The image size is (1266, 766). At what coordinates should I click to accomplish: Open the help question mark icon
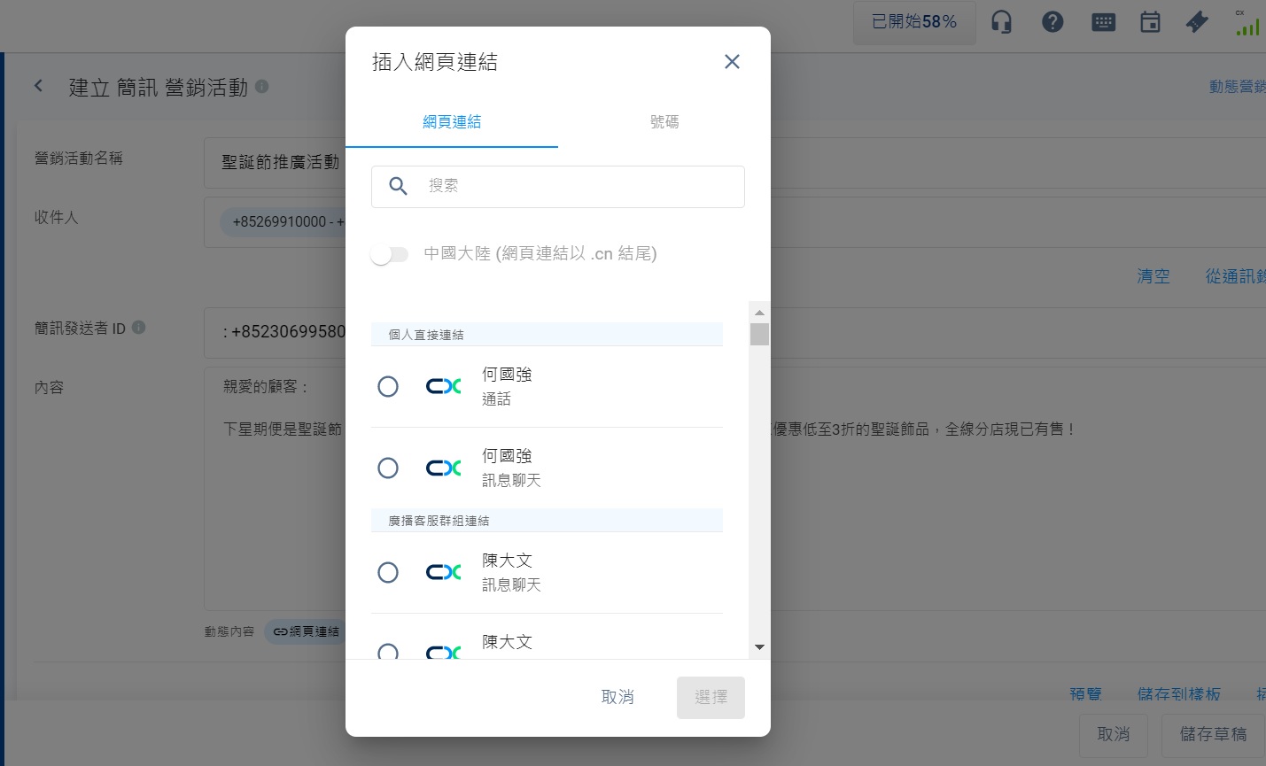tap(1052, 22)
